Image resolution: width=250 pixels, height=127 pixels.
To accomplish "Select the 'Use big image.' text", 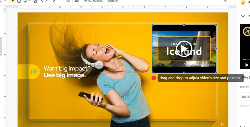I will (x=65, y=75).
